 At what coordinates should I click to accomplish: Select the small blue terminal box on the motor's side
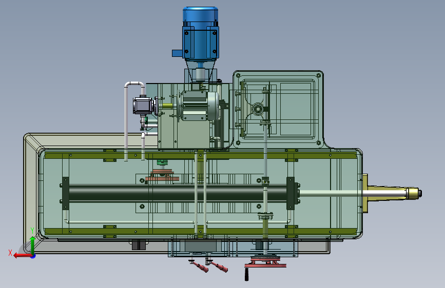177,53
